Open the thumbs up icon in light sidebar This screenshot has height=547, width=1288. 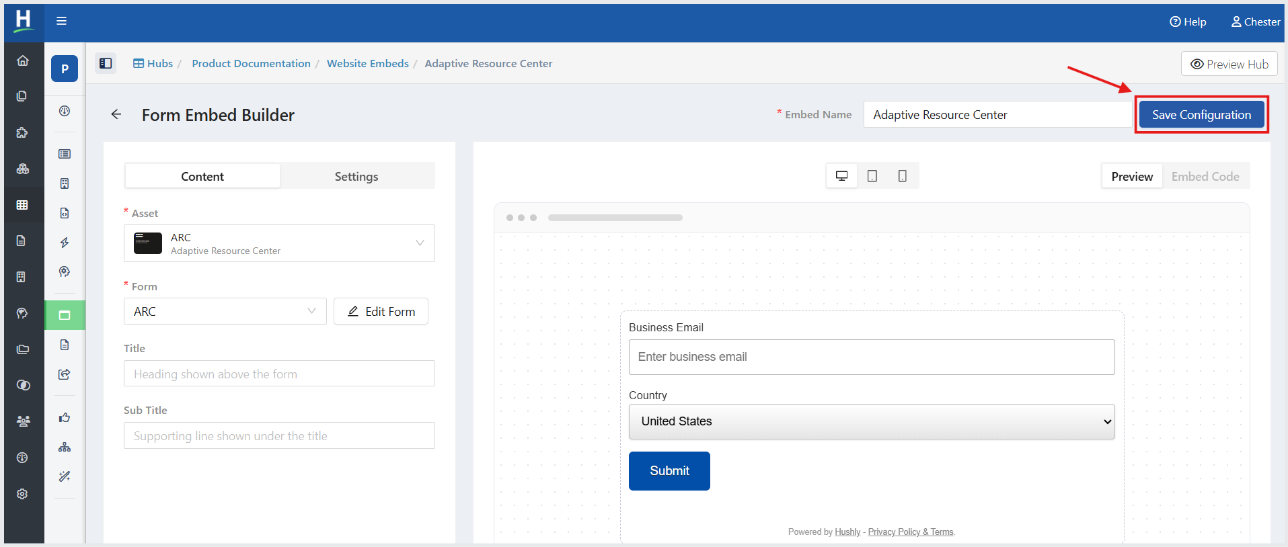pyautogui.click(x=65, y=417)
